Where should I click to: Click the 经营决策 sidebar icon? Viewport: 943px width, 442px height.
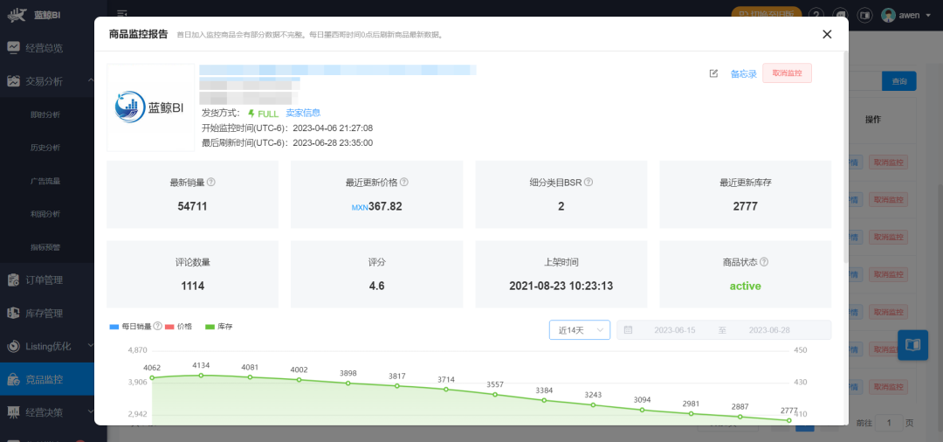[13, 412]
